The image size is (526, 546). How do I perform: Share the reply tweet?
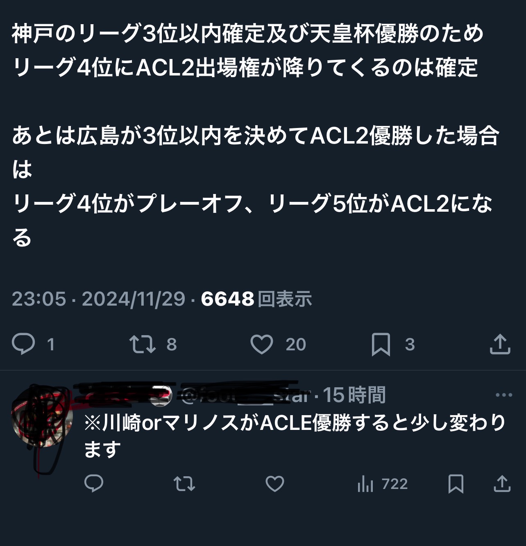[x=502, y=484]
